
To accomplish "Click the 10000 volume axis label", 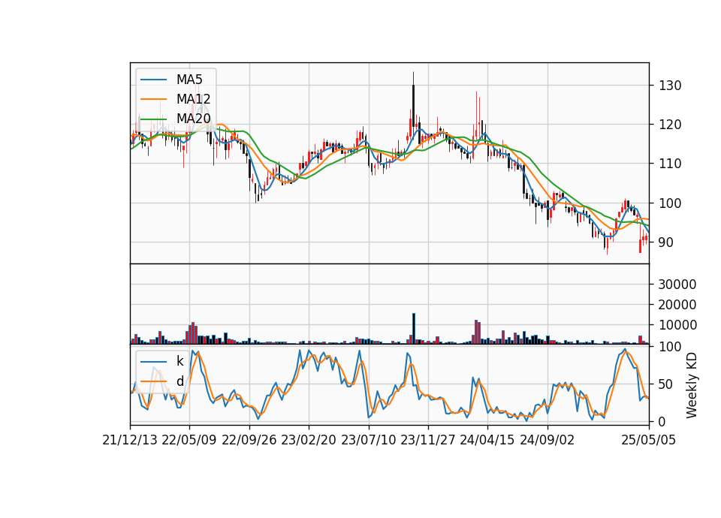I will 677,325.
